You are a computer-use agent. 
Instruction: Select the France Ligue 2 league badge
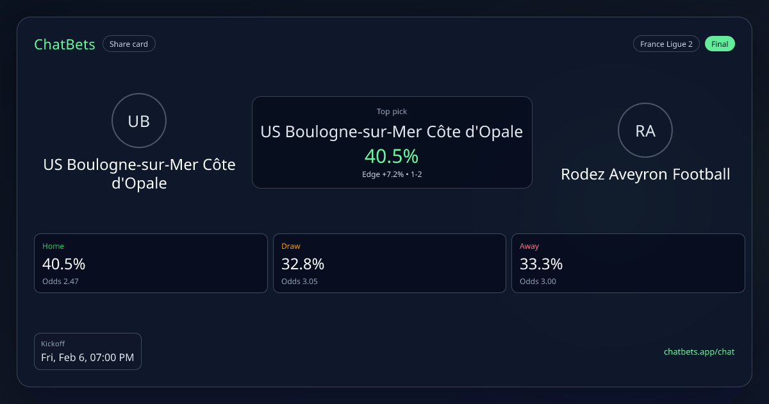tap(666, 44)
